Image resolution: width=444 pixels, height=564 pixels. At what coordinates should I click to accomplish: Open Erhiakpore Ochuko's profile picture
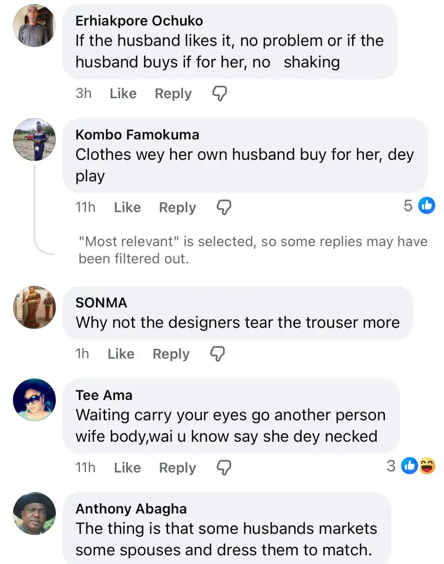[34, 26]
